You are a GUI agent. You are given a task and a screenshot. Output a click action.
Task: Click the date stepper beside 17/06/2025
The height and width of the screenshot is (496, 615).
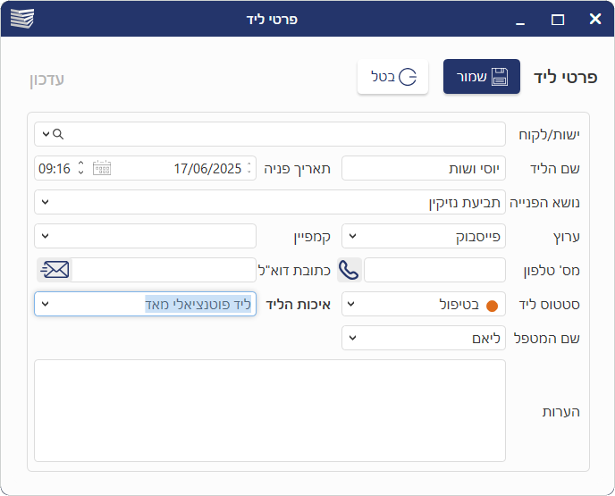point(249,168)
